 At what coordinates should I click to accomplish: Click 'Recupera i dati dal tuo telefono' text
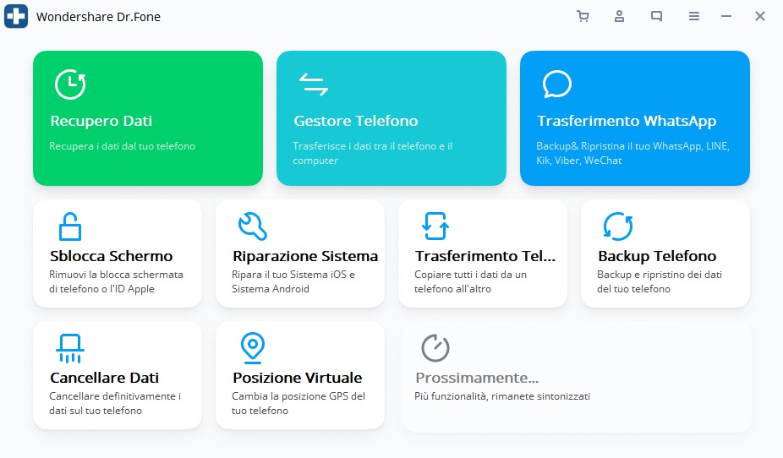click(x=123, y=146)
